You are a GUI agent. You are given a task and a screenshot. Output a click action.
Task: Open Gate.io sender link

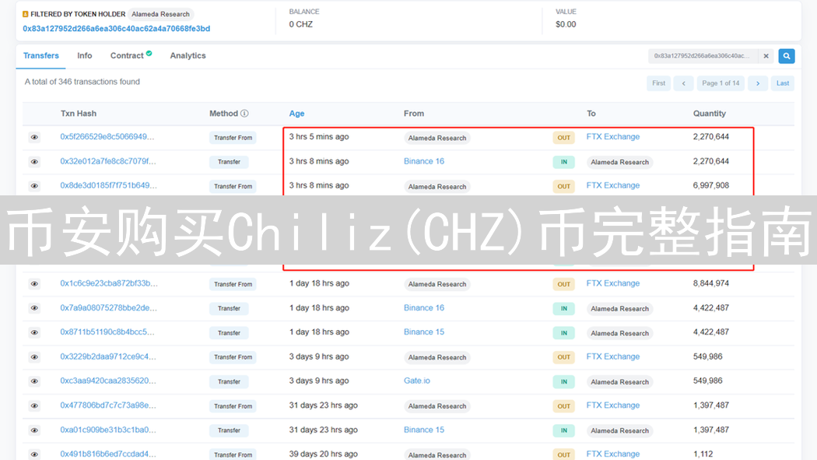pyautogui.click(x=417, y=381)
